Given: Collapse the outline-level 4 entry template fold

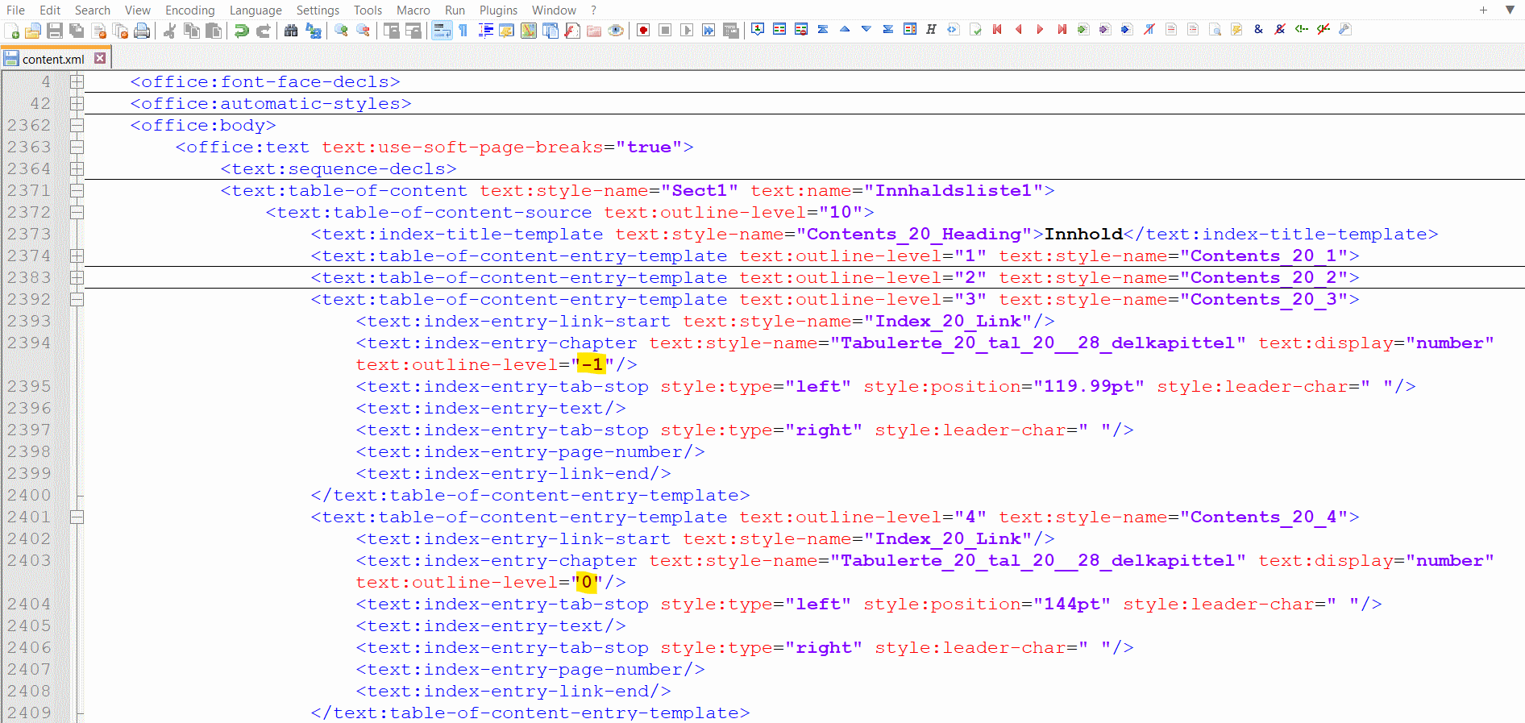Looking at the screenshot, I should click(77, 517).
